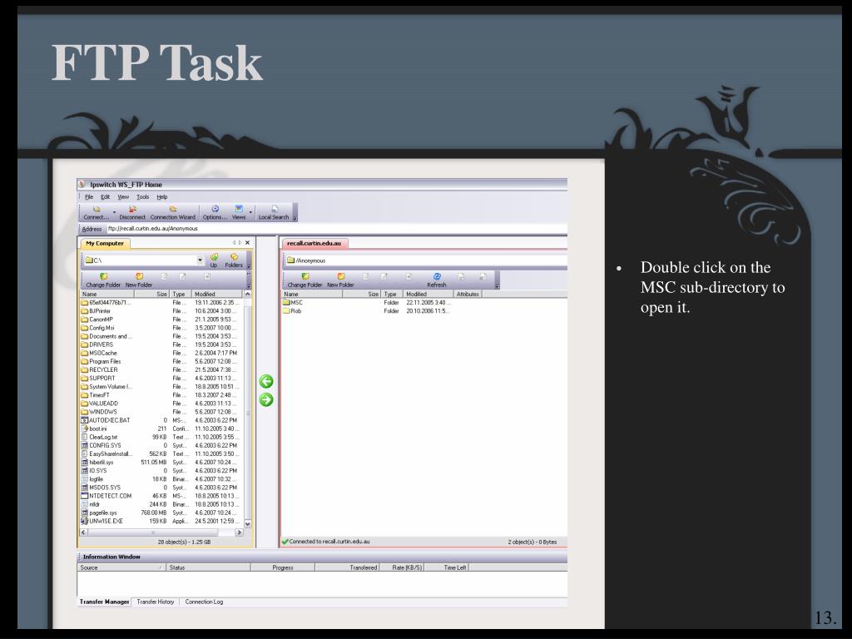Image resolution: width=852 pixels, height=639 pixels.
Task: Select the WINDOWS folder
Action: pyautogui.click(x=99, y=412)
